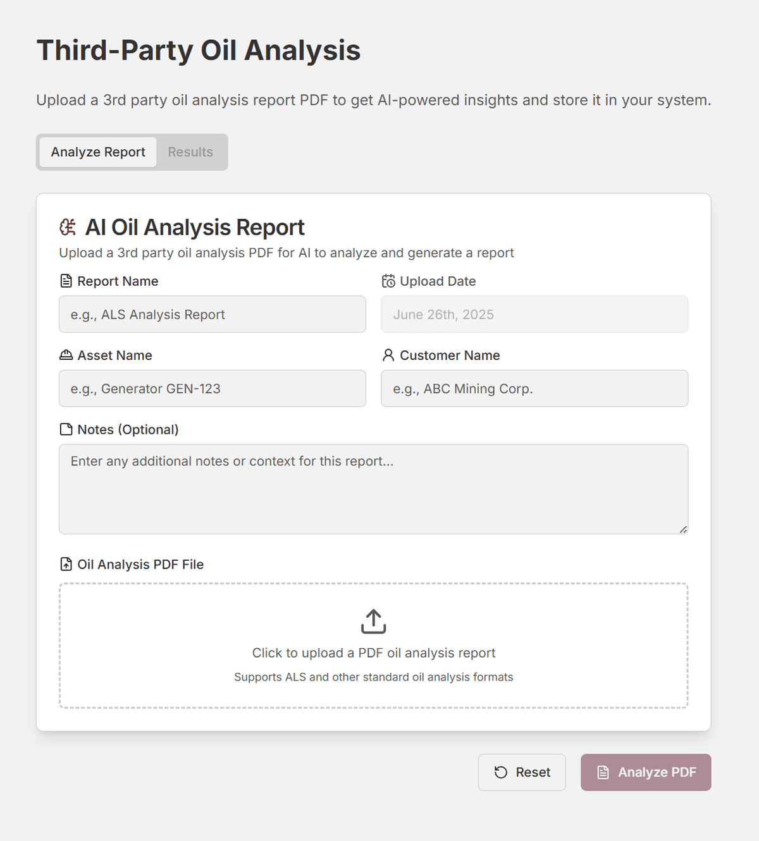Click the Asset Name input field
759x841 pixels.
coord(212,388)
